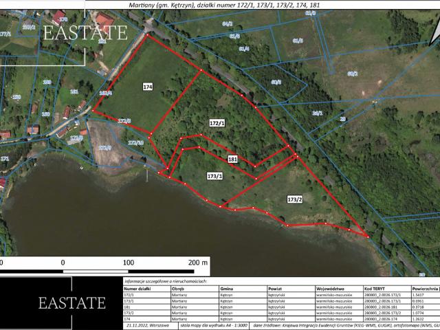The image size is (440, 330).
Task: Click the EASTATE watermark over the map
Action: (x=85, y=32)
